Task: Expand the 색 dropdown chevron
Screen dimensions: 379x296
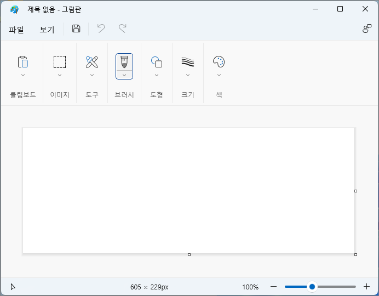Action: tap(219, 75)
